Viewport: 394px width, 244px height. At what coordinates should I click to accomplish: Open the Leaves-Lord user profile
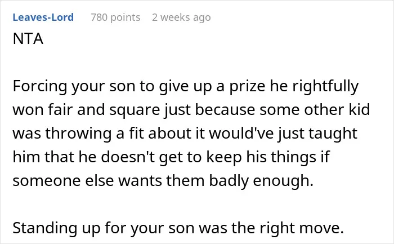pyautogui.click(x=43, y=17)
